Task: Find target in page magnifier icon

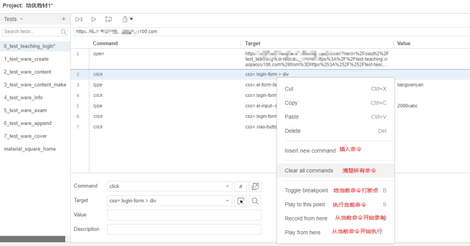Action: tap(255, 201)
